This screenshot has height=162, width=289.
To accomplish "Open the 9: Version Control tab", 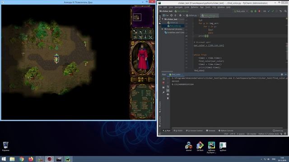I will tap(194, 130).
